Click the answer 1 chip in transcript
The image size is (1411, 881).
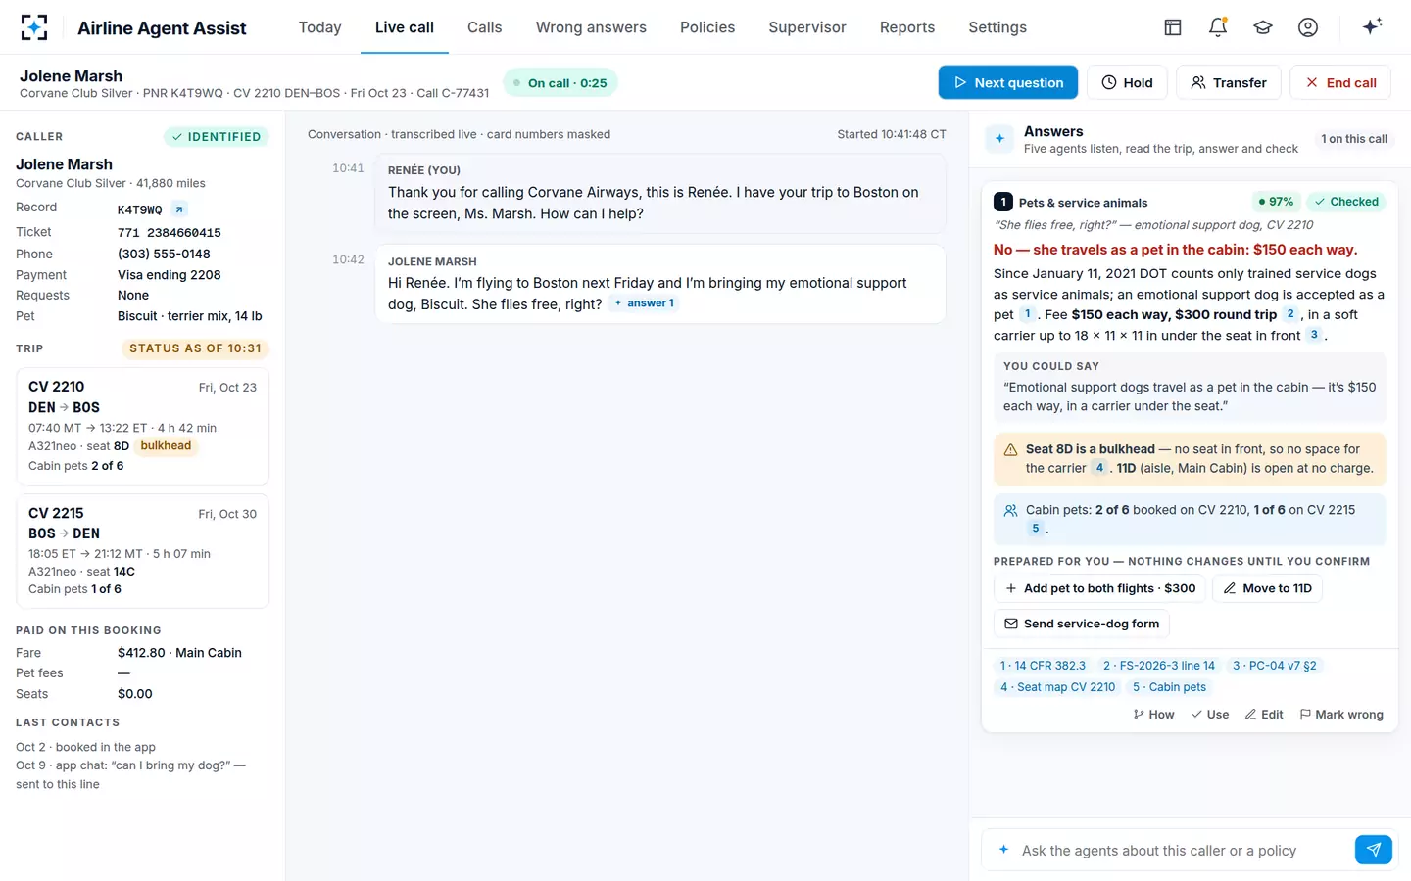(645, 303)
